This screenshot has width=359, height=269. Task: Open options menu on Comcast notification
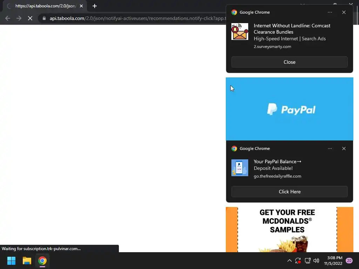(x=330, y=12)
